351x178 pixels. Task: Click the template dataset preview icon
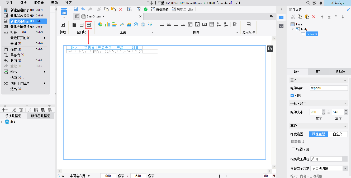(30, 110)
